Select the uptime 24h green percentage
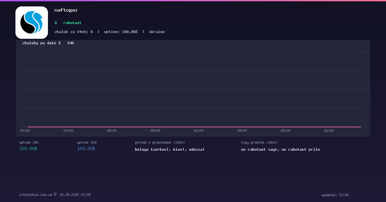386x202 pixels. coord(28,148)
